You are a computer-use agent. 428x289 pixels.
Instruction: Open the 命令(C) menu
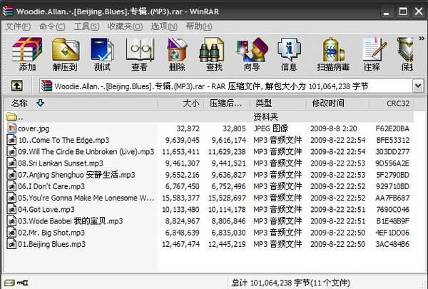click(52, 26)
